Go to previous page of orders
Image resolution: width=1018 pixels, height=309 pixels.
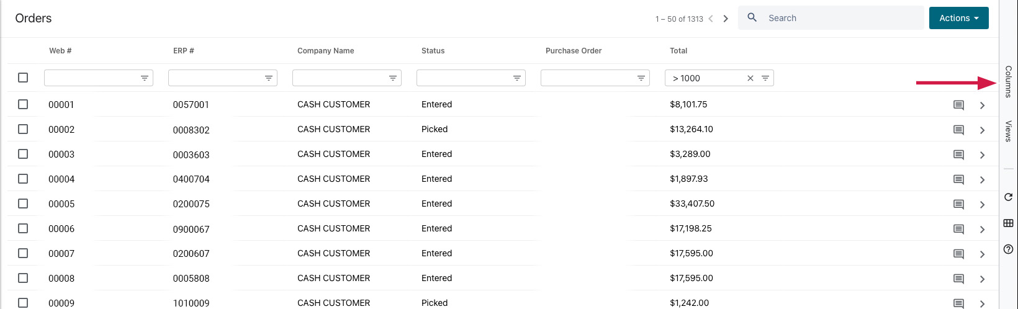(x=711, y=19)
